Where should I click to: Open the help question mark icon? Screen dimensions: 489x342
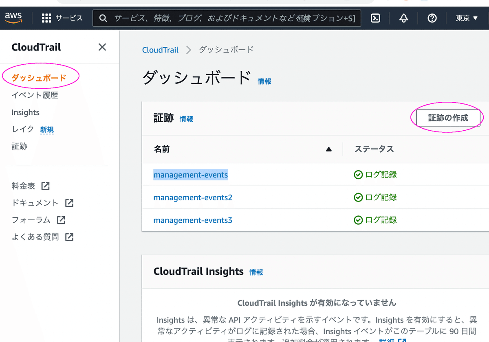[432, 18]
